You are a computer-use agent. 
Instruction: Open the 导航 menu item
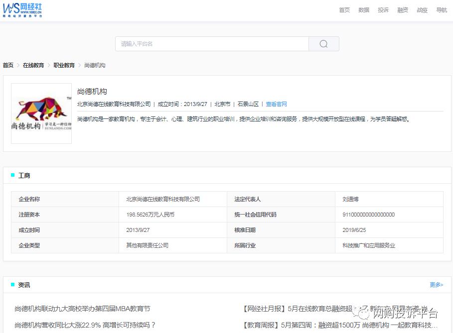point(441,9)
